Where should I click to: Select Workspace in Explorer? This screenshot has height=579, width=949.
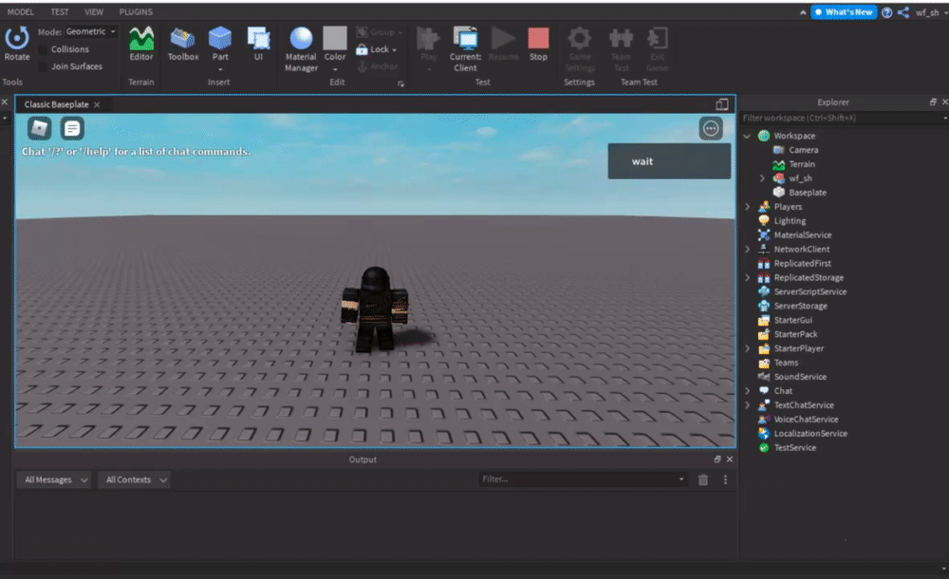click(794, 136)
